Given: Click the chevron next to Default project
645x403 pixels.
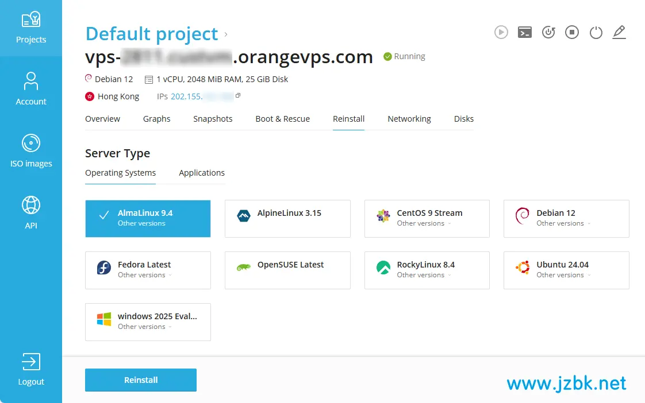Looking at the screenshot, I should (x=226, y=34).
